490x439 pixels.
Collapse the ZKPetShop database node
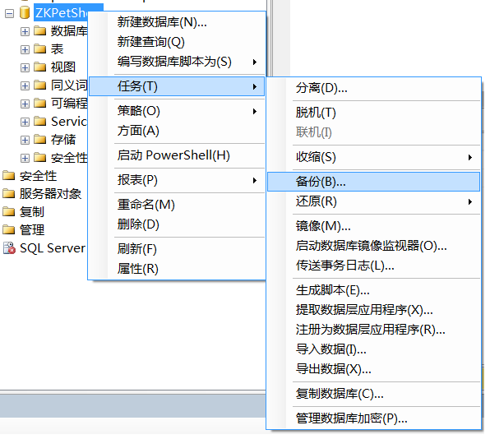[x=9, y=13]
